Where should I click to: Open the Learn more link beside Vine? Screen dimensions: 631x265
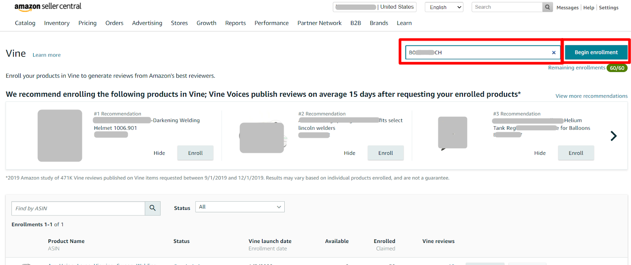tap(47, 55)
